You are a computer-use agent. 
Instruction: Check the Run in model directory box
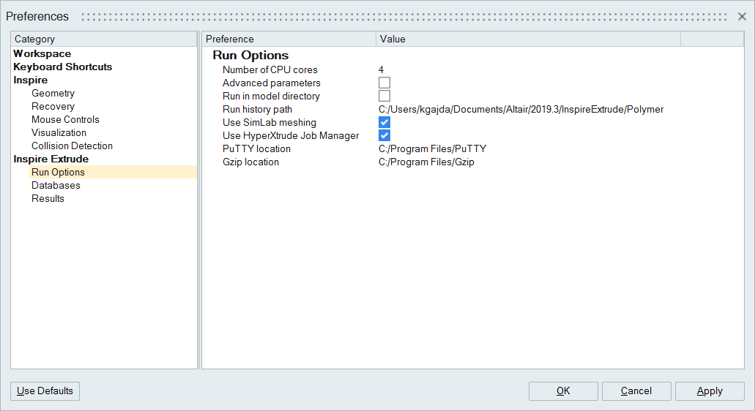pos(384,97)
